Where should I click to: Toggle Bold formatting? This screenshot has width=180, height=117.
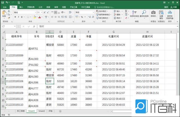(x=15, y=17)
